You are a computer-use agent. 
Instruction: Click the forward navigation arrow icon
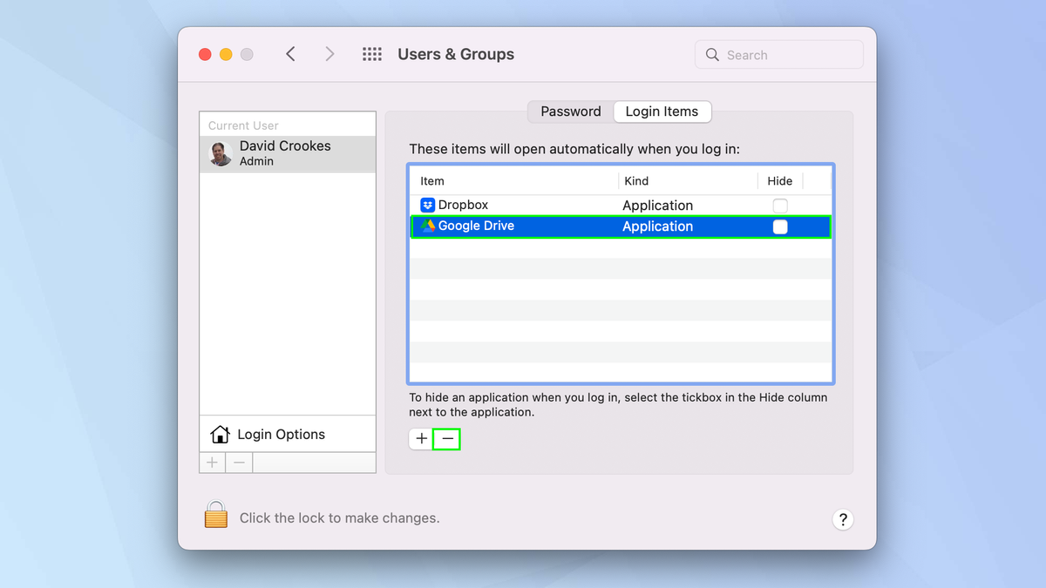329,53
